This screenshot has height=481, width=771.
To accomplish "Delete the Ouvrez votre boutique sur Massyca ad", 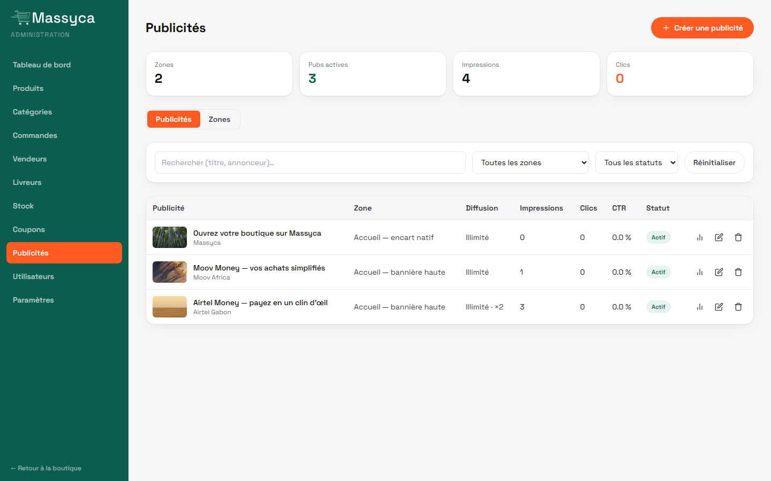I will pyautogui.click(x=738, y=237).
